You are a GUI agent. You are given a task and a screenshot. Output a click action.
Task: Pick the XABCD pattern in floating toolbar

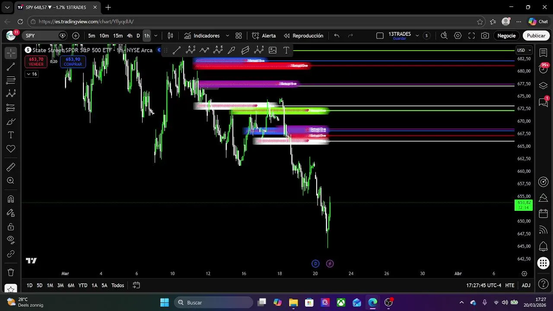(191, 50)
